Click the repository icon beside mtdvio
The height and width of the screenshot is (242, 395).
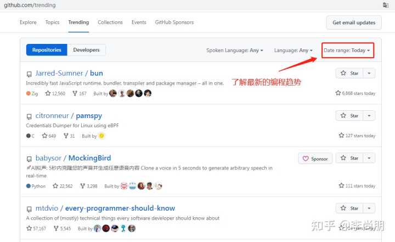(29, 209)
